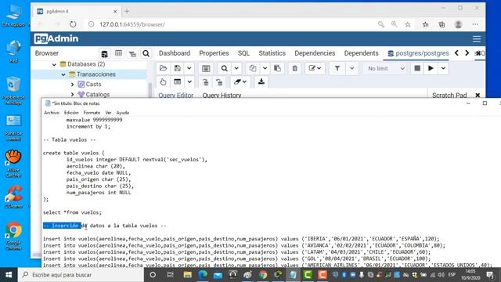
Task: Open the save options dropdown arrow
Action: [x=189, y=68]
